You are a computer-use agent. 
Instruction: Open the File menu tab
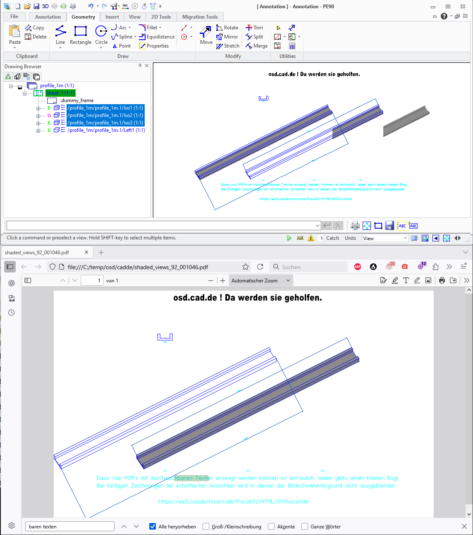coord(14,17)
